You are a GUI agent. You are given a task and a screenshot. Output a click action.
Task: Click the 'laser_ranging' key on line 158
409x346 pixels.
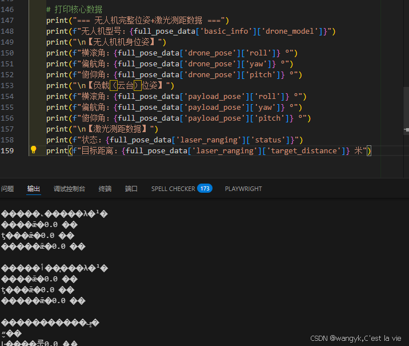click(209, 140)
